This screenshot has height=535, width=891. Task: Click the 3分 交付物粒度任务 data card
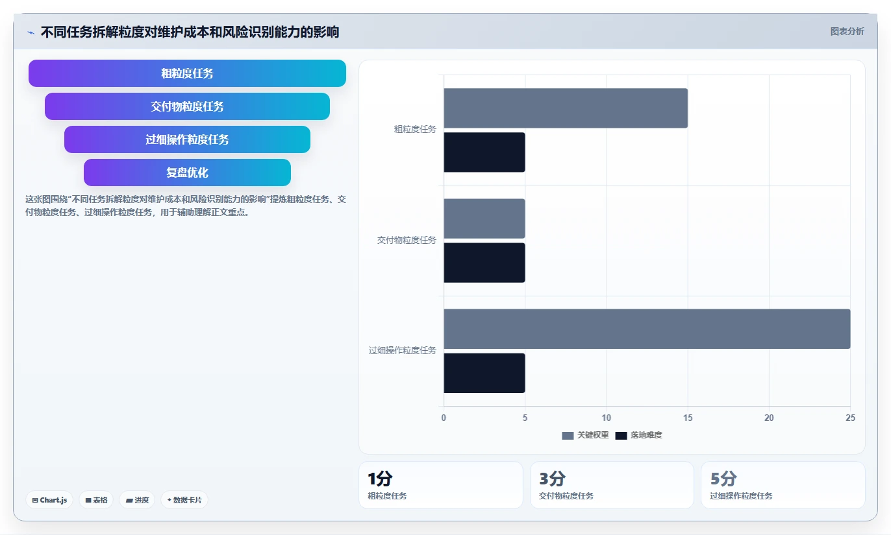(612, 485)
